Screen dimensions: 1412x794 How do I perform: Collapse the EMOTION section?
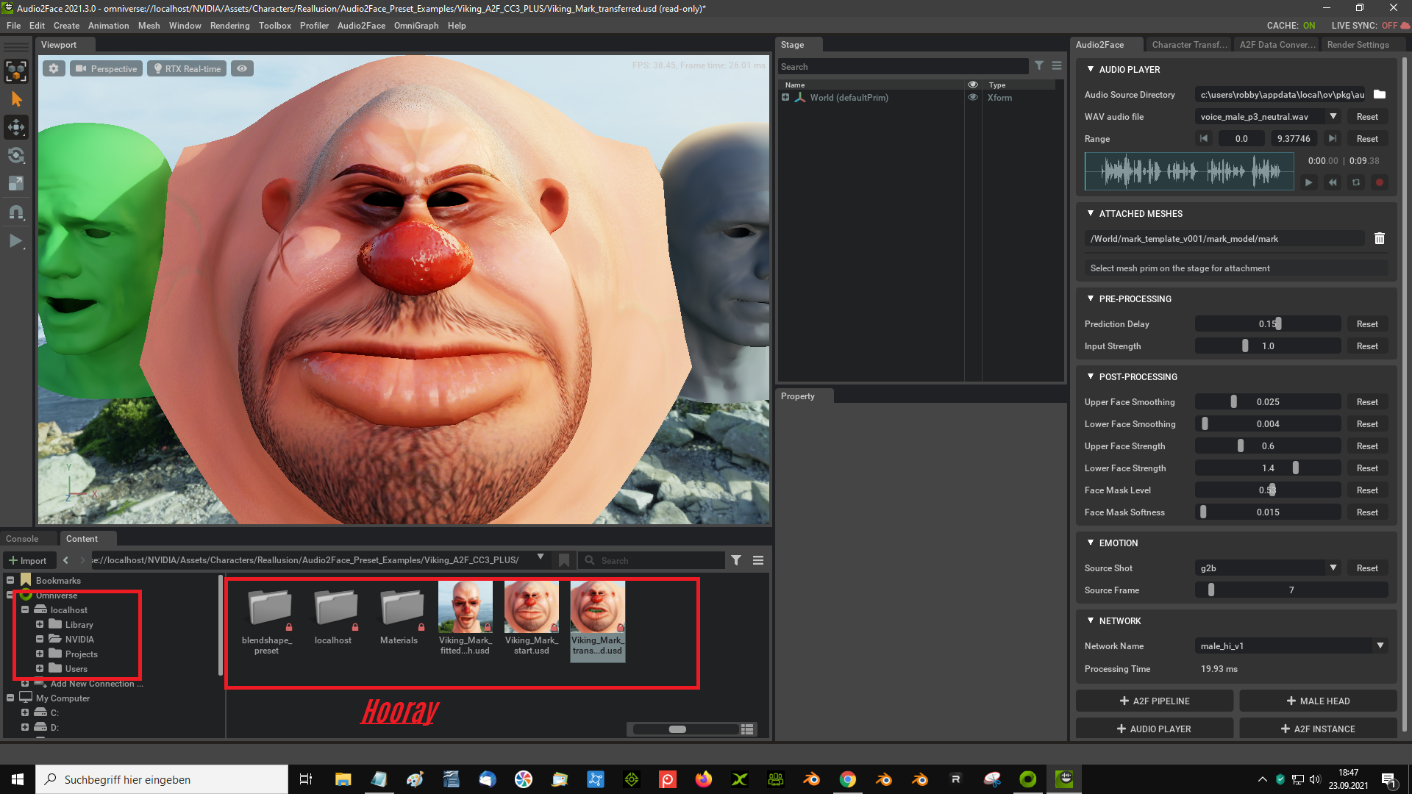click(x=1091, y=543)
